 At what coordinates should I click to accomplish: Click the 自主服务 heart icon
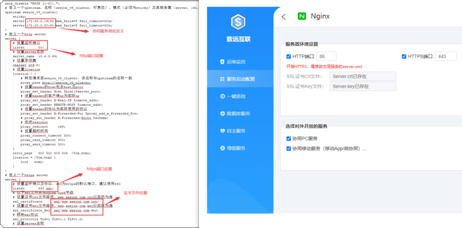tap(223, 131)
